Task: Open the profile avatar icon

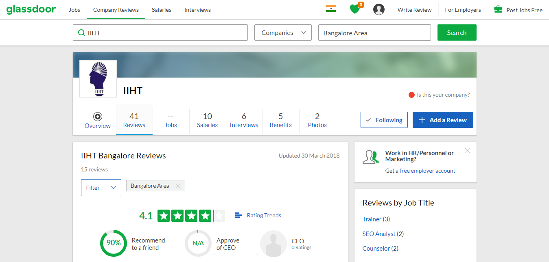Action: click(x=378, y=9)
